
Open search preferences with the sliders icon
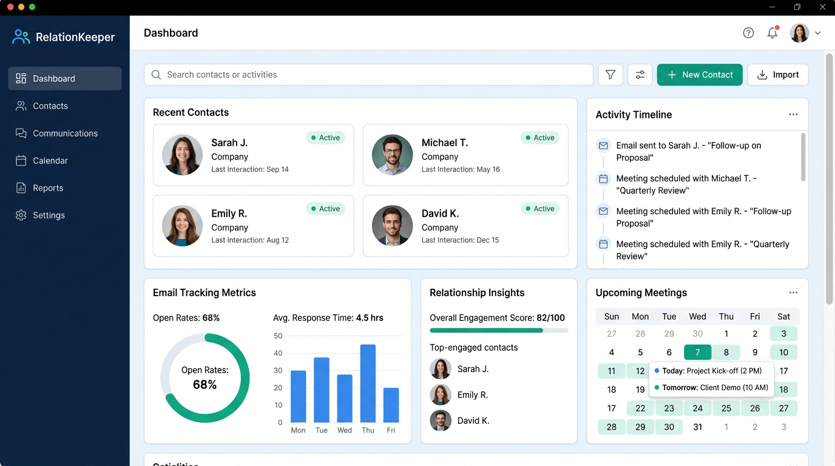point(640,75)
